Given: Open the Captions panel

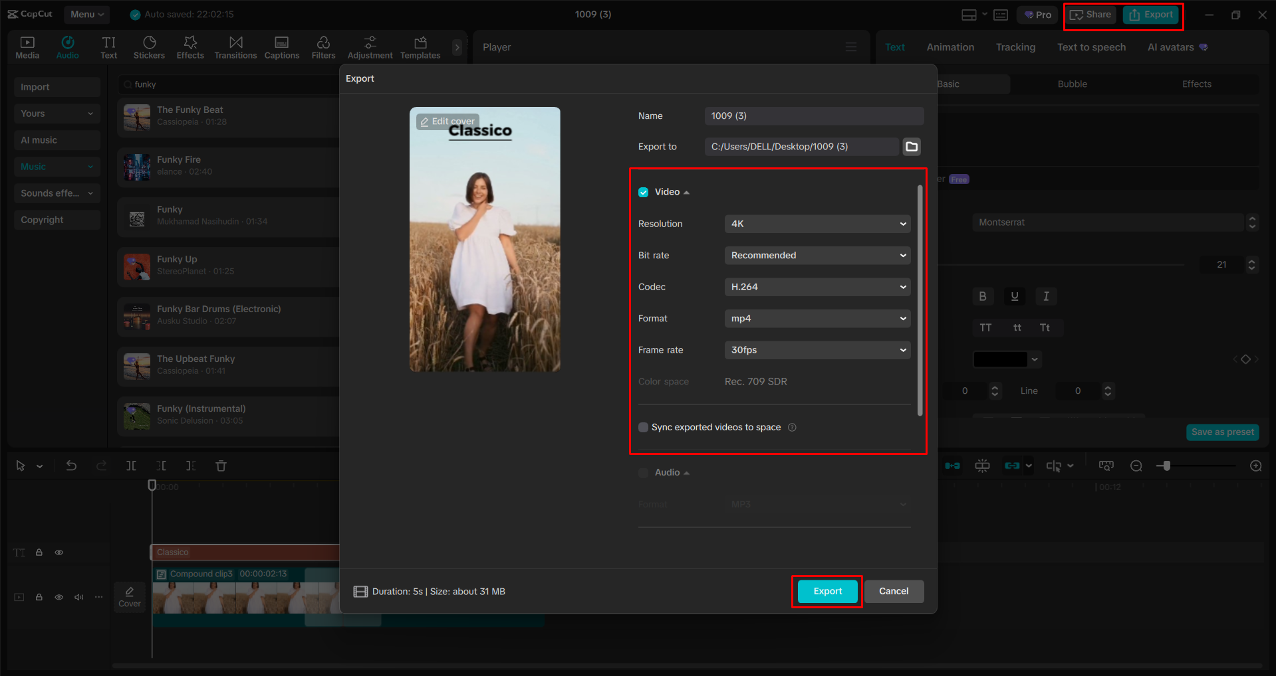Looking at the screenshot, I should 282,46.
